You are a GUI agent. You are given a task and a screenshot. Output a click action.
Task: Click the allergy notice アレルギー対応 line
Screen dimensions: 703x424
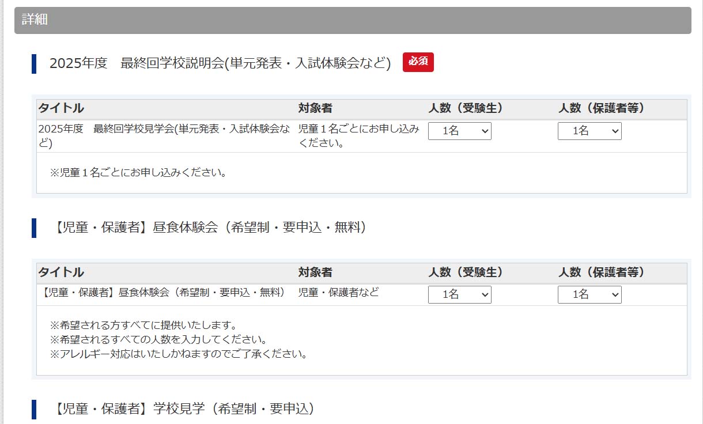click(179, 354)
